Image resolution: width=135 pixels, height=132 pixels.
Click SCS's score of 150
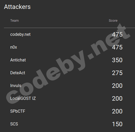pyautogui.click(x=117, y=124)
